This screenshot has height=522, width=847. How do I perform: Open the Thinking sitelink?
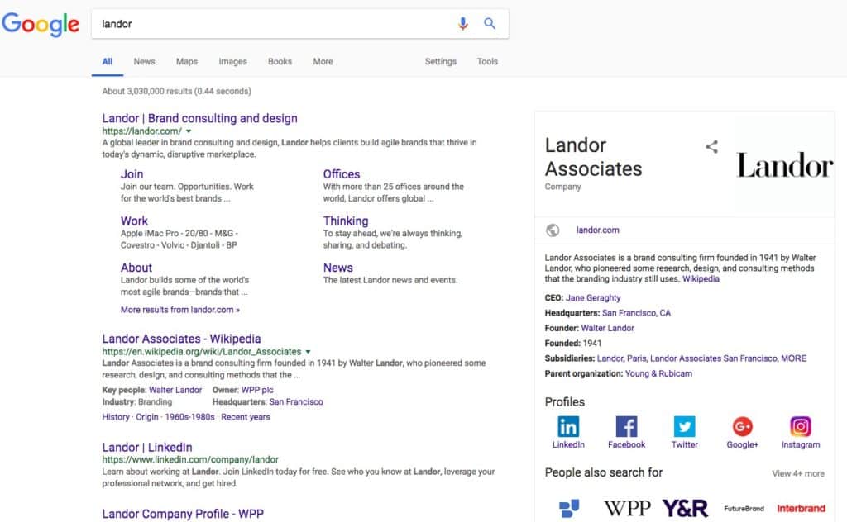tap(346, 221)
